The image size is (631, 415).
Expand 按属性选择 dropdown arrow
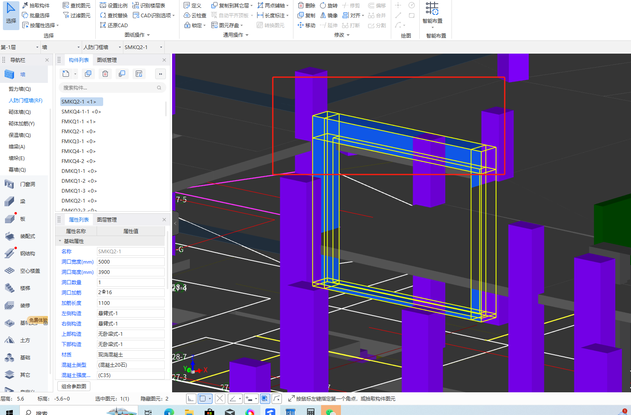(x=58, y=26)
